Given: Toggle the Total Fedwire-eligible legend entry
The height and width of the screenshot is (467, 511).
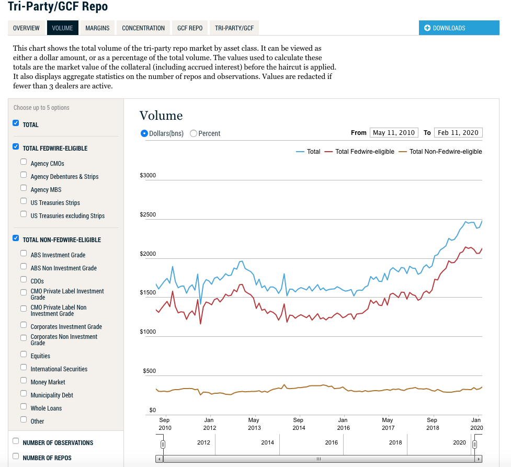Looking at the screenshot, I should tap(359, 152).
